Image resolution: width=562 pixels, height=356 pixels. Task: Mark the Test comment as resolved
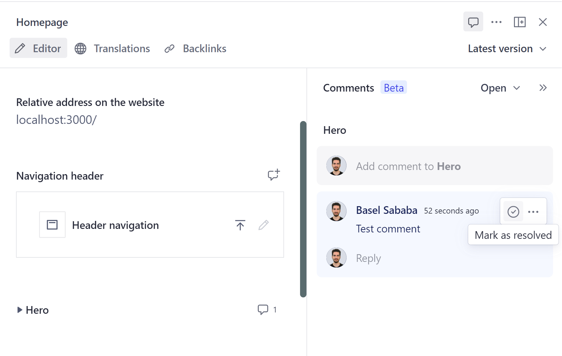coord(513,212)
